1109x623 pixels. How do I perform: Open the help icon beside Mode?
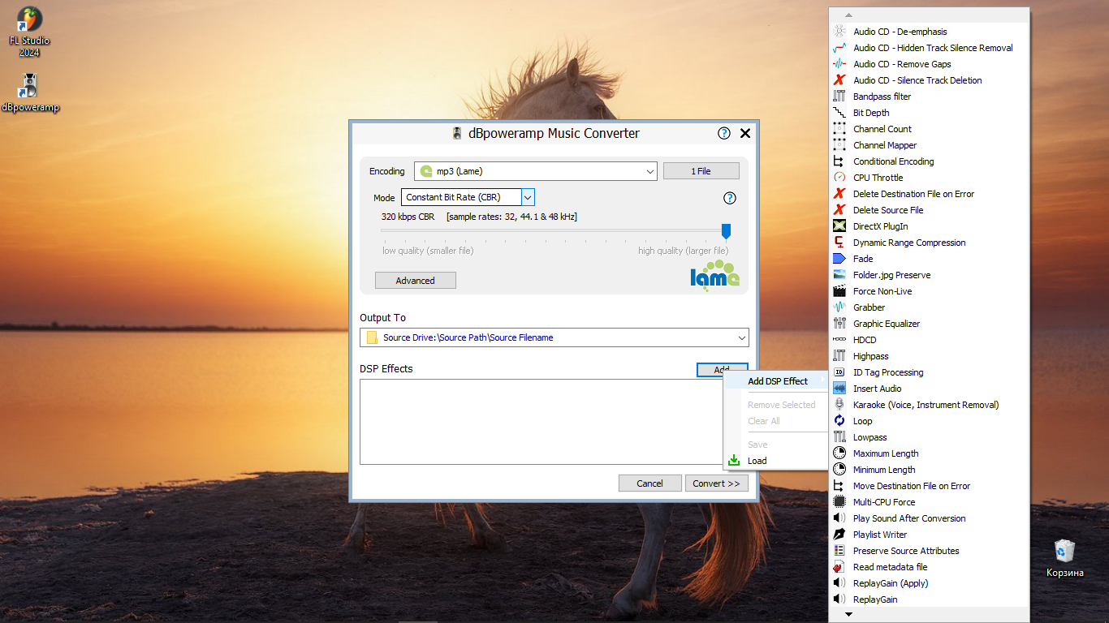point(729,198)
